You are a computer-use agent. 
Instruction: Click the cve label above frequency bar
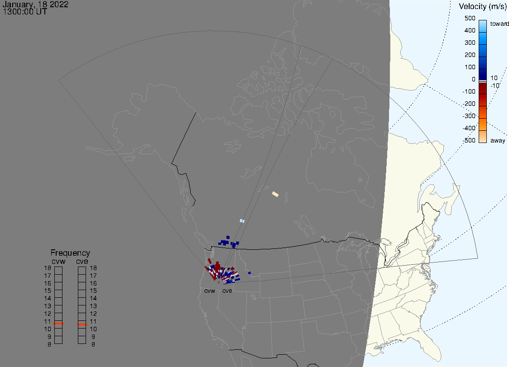pyautogui.click(x=82, y=261)
